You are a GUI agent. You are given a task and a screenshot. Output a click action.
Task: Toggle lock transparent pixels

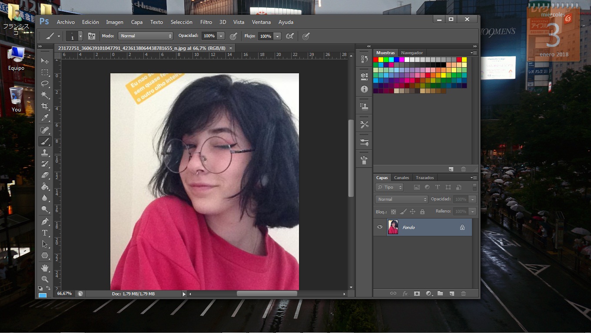point(393,212)
